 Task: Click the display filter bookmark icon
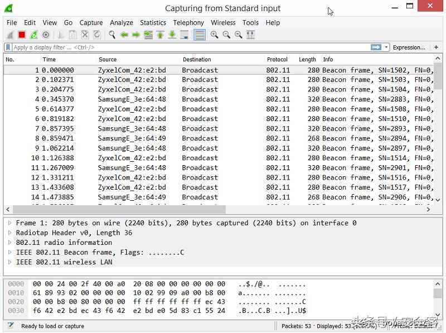point(8,47)
